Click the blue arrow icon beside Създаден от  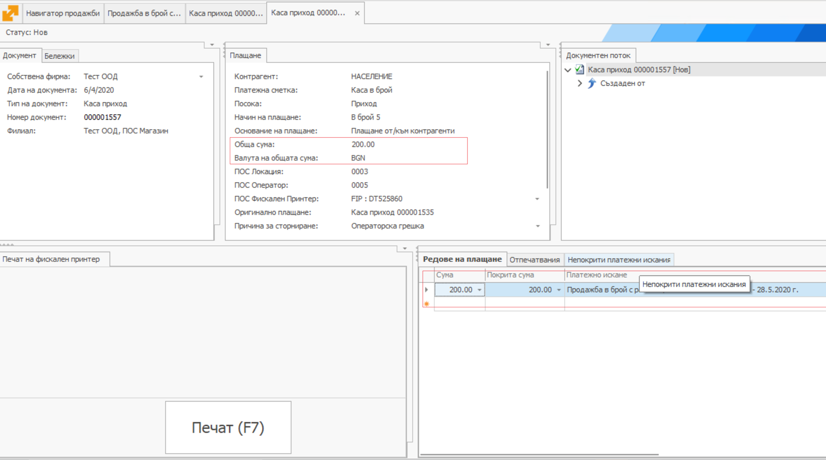[x=592, y=83]
